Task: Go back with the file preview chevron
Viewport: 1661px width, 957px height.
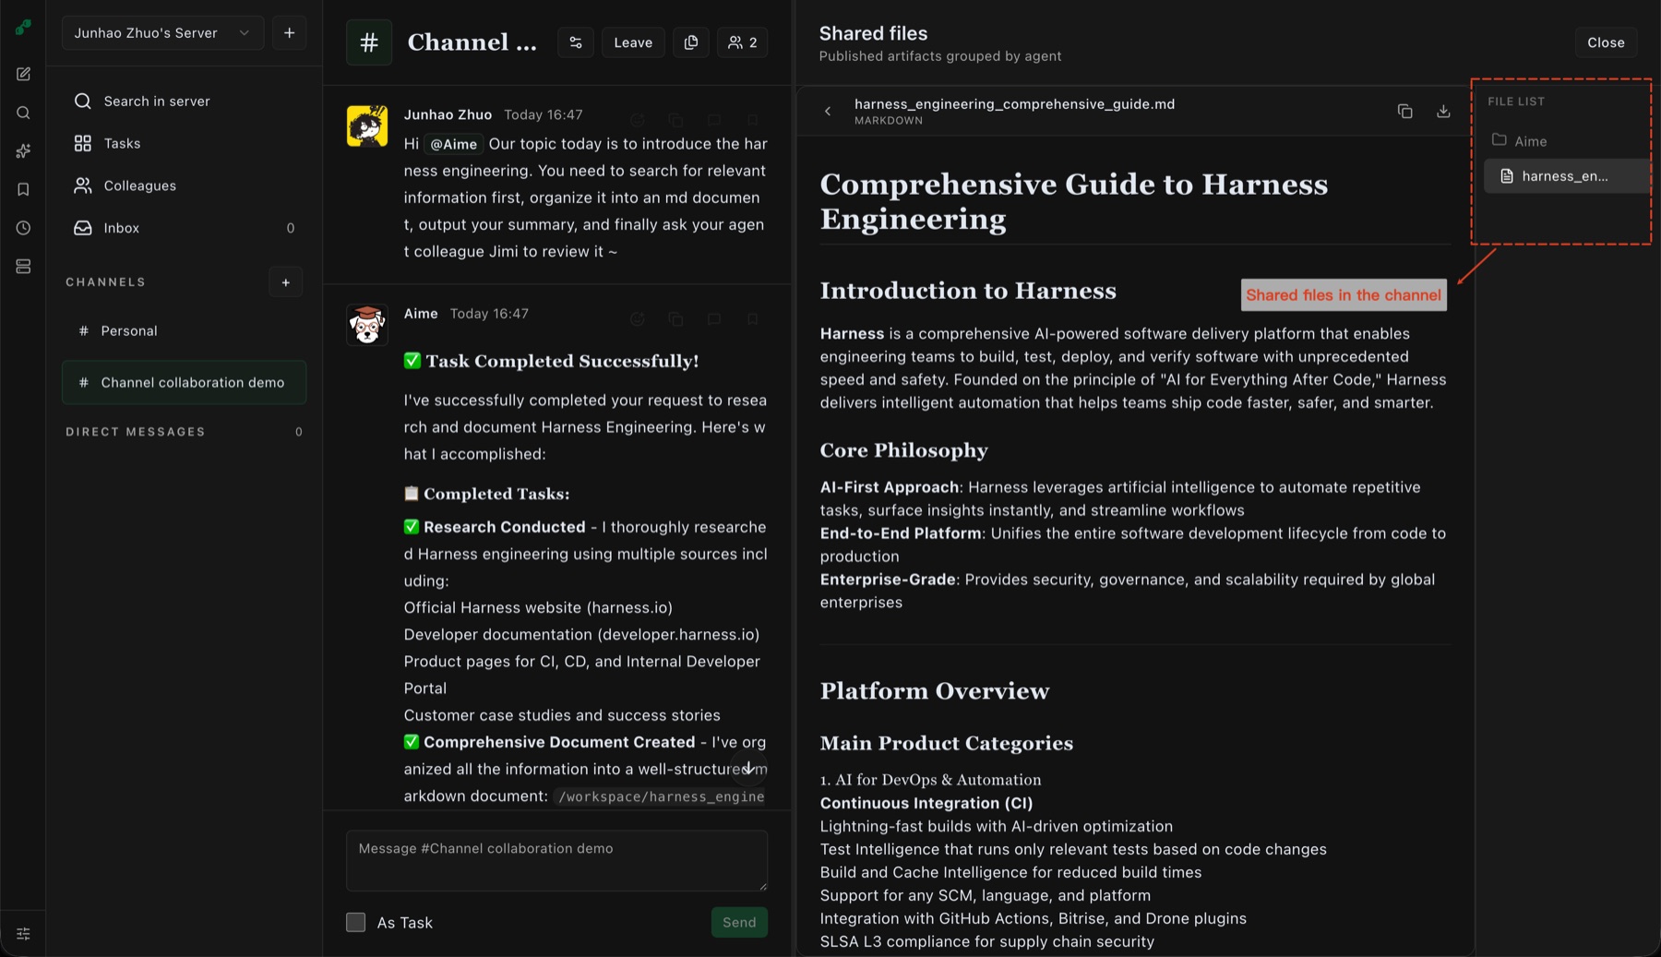Action: coord(828,112)
